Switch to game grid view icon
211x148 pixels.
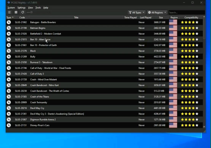tap(16, 12)
